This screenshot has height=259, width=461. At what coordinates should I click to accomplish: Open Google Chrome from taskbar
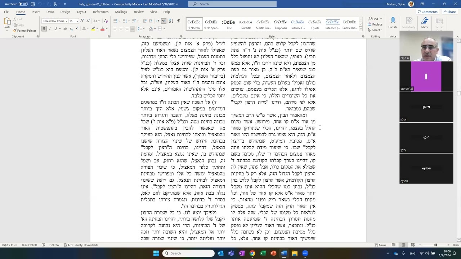coord(252,253)
